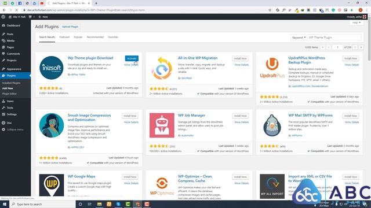The width and height of the screenshot is (371, 208).
Task: Click New content in admin bar
Action: [x=43, y=17]
